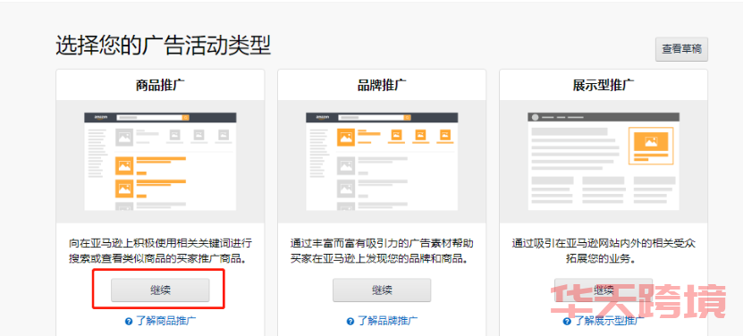Screen dimensions: 743x336
Task: Select the 展示型推广 preview illustration
Action: [x=604, y=162]
